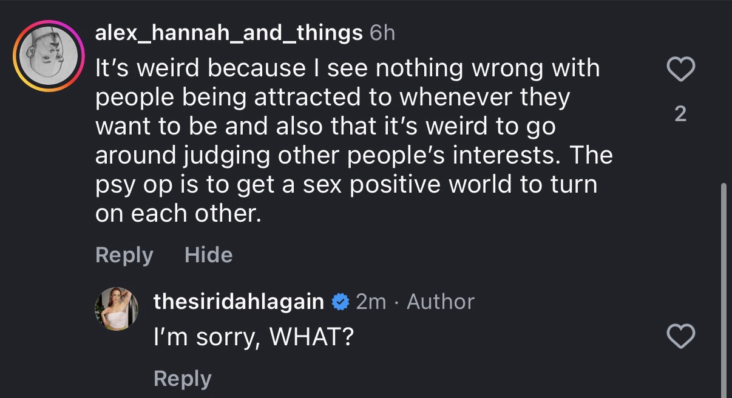The height and width of the screenshot is (398, 732).
Task: Click the line starting with "psy op is"
Action: 346,185
